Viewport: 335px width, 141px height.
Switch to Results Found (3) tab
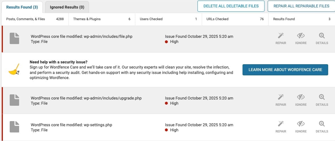(22, 7)
